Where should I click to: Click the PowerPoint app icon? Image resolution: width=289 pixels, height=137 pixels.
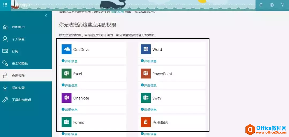[146, 74]
